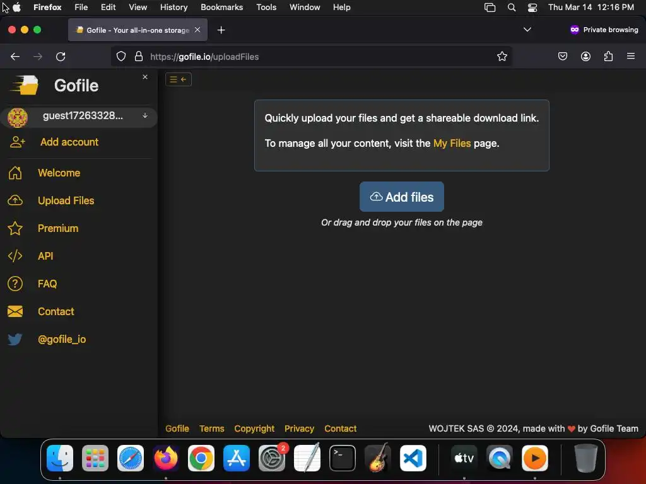Open the Apple menu
The image size is (646, 484).
coord(17,7)
